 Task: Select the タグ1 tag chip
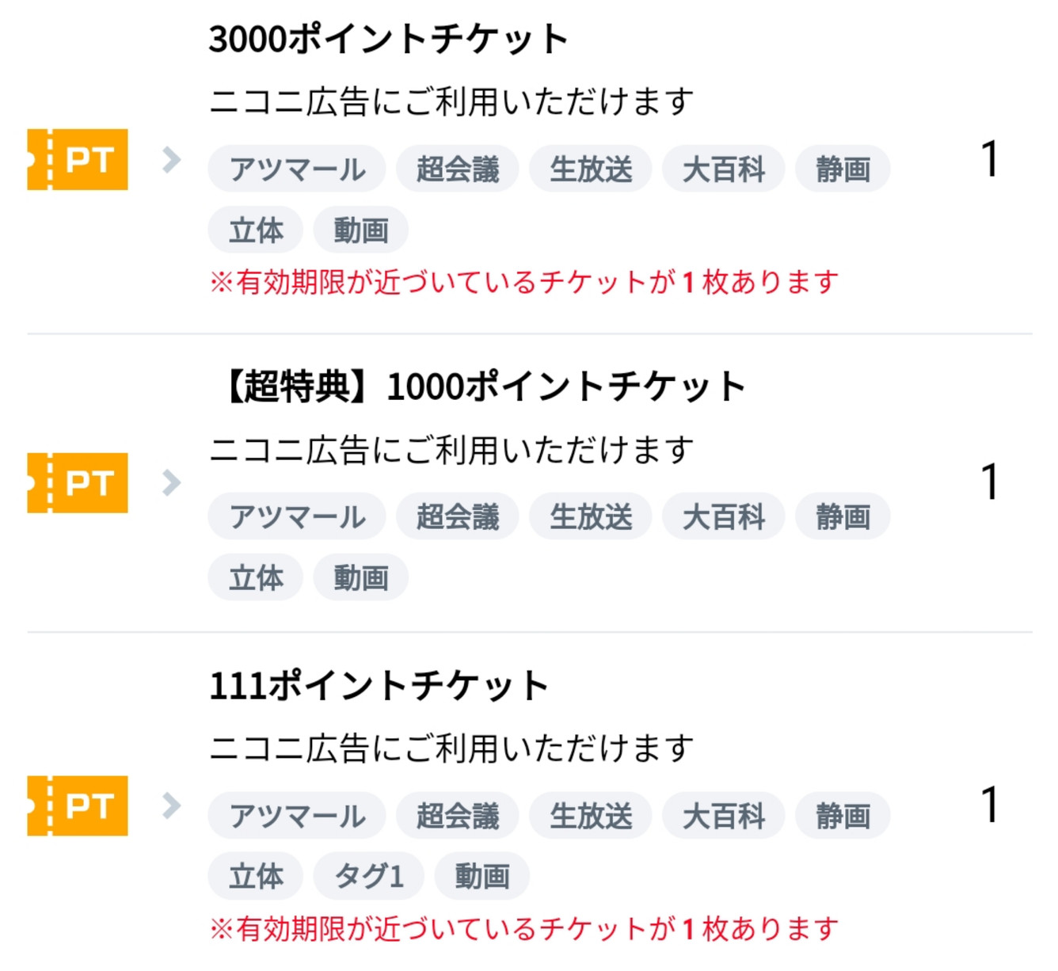click(369, 877)
